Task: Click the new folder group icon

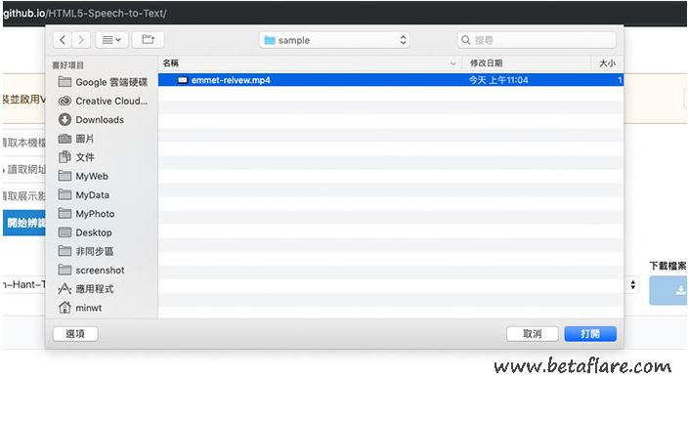Action: coord(148,40)
